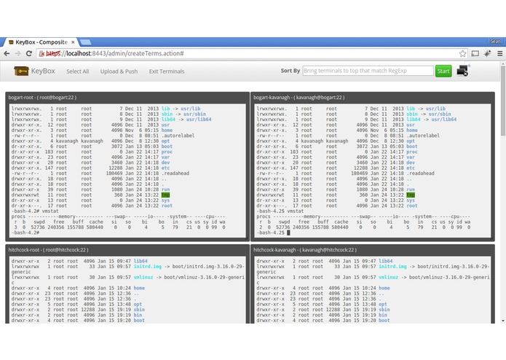Click lib64 in the hitchcock-root terminal
The height and width of the screenshot is (360, 506).
141,261
